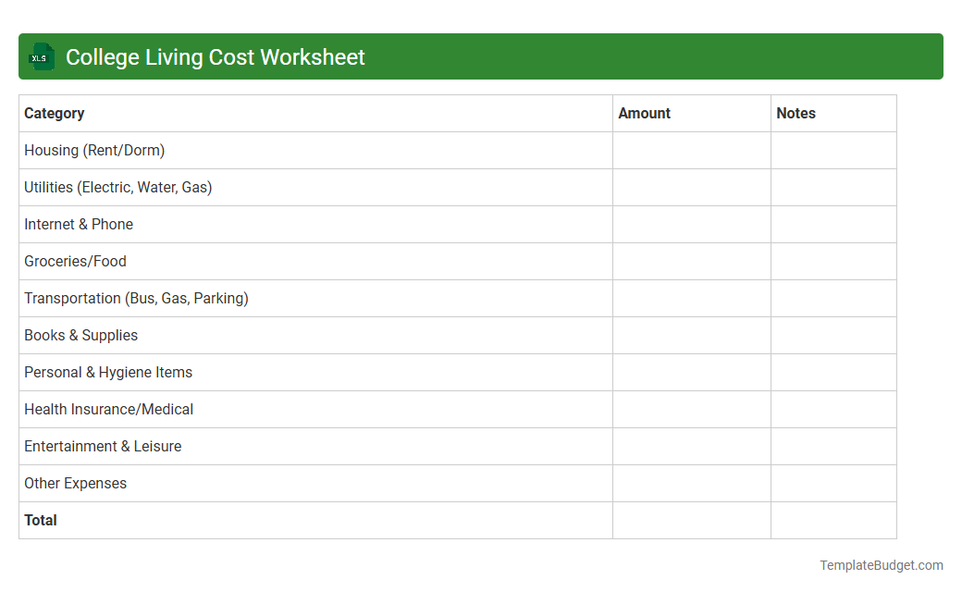Click the Other Expenses row
Viewport: 962px width, 592px height.
[x=75, y=483]
